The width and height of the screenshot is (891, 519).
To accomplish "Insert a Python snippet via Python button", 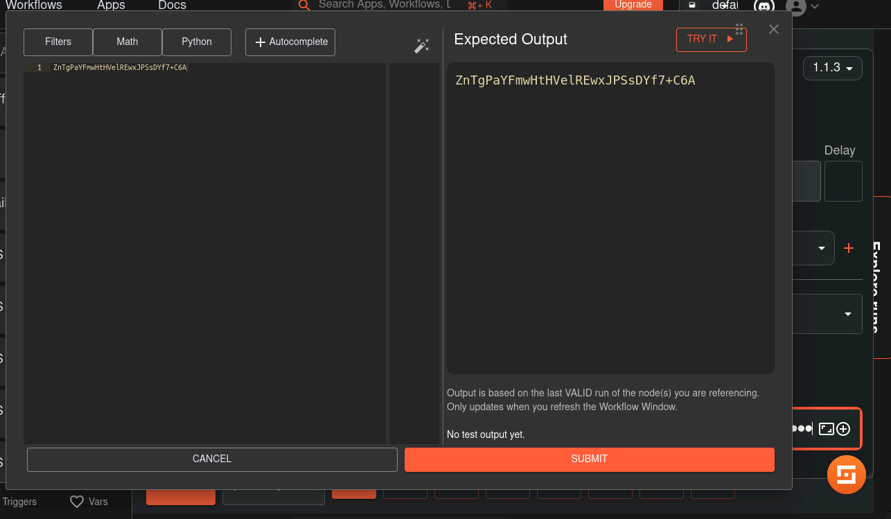I will [197, 42].
